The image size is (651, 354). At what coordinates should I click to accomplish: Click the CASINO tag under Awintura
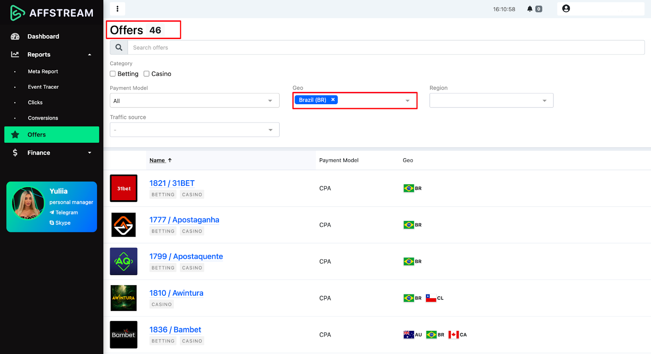click(x=162, y=304)
